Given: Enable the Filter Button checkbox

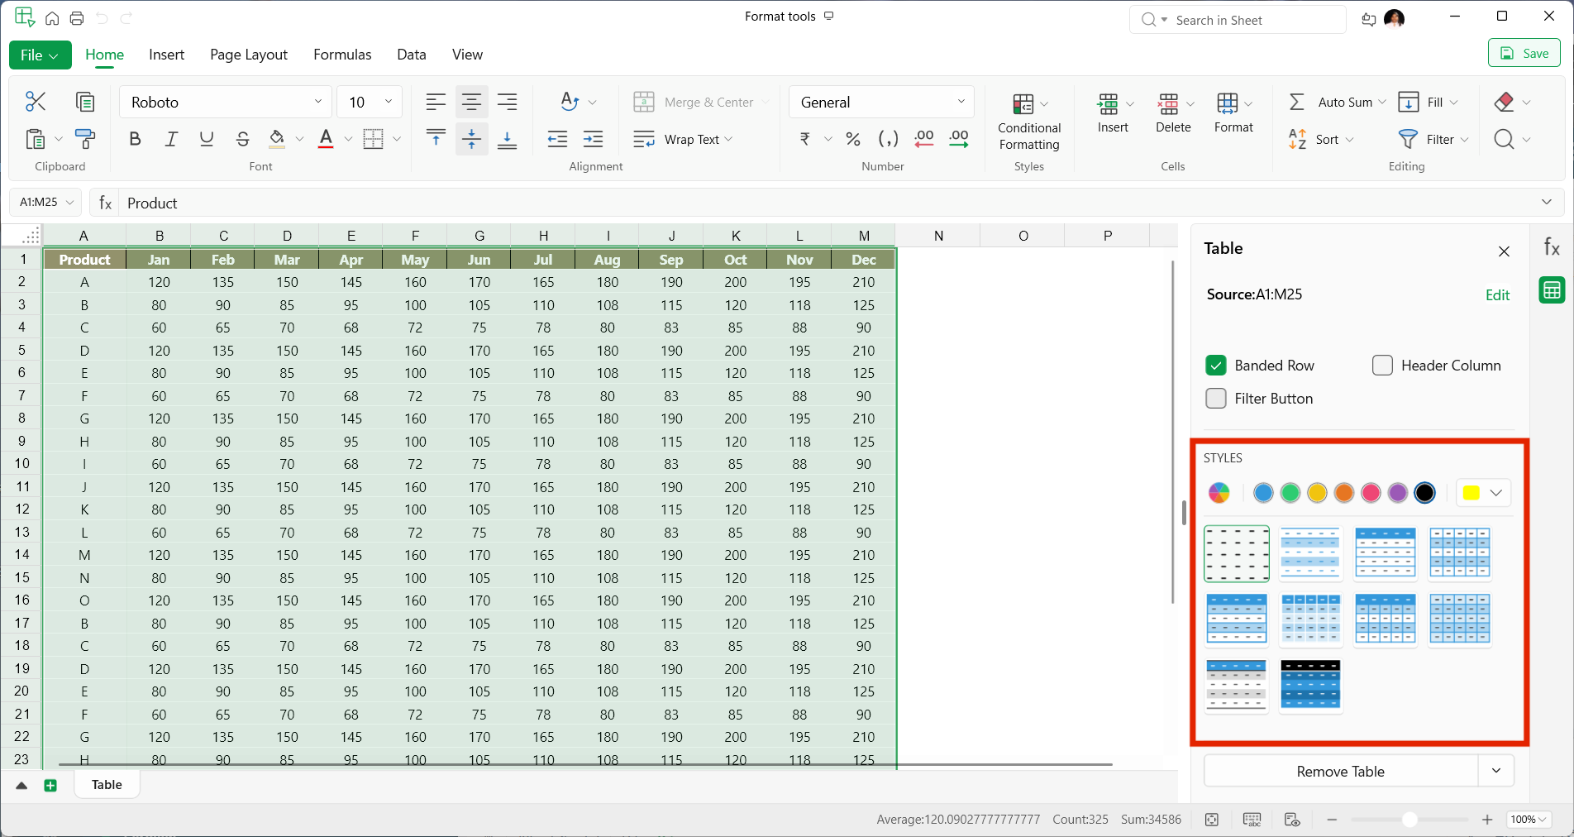Looking at the screenshot, I should tap(1216, 399).
